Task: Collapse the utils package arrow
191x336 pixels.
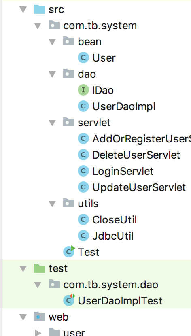Action: point(52,204)
